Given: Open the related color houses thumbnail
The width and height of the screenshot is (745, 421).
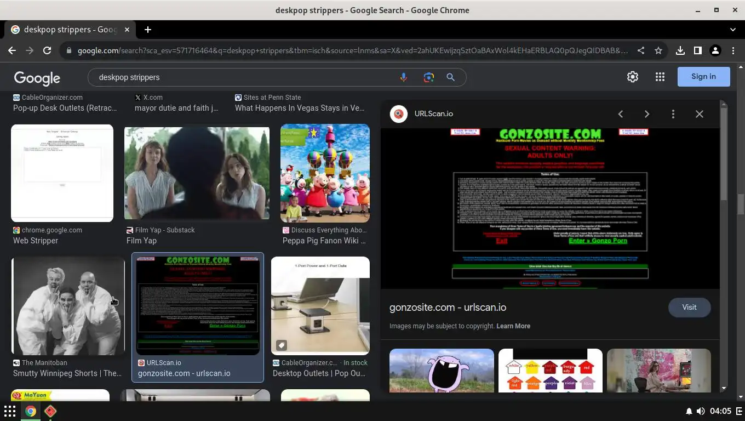Looking at the screenshot, I should 550,371.
